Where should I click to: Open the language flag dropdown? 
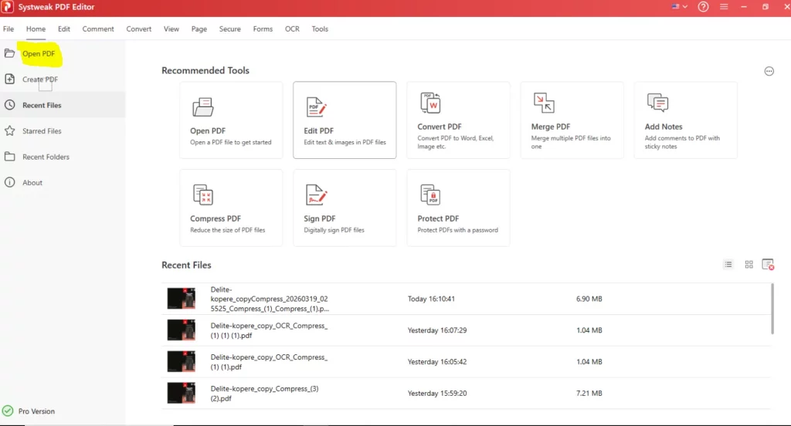pos(680,6)
